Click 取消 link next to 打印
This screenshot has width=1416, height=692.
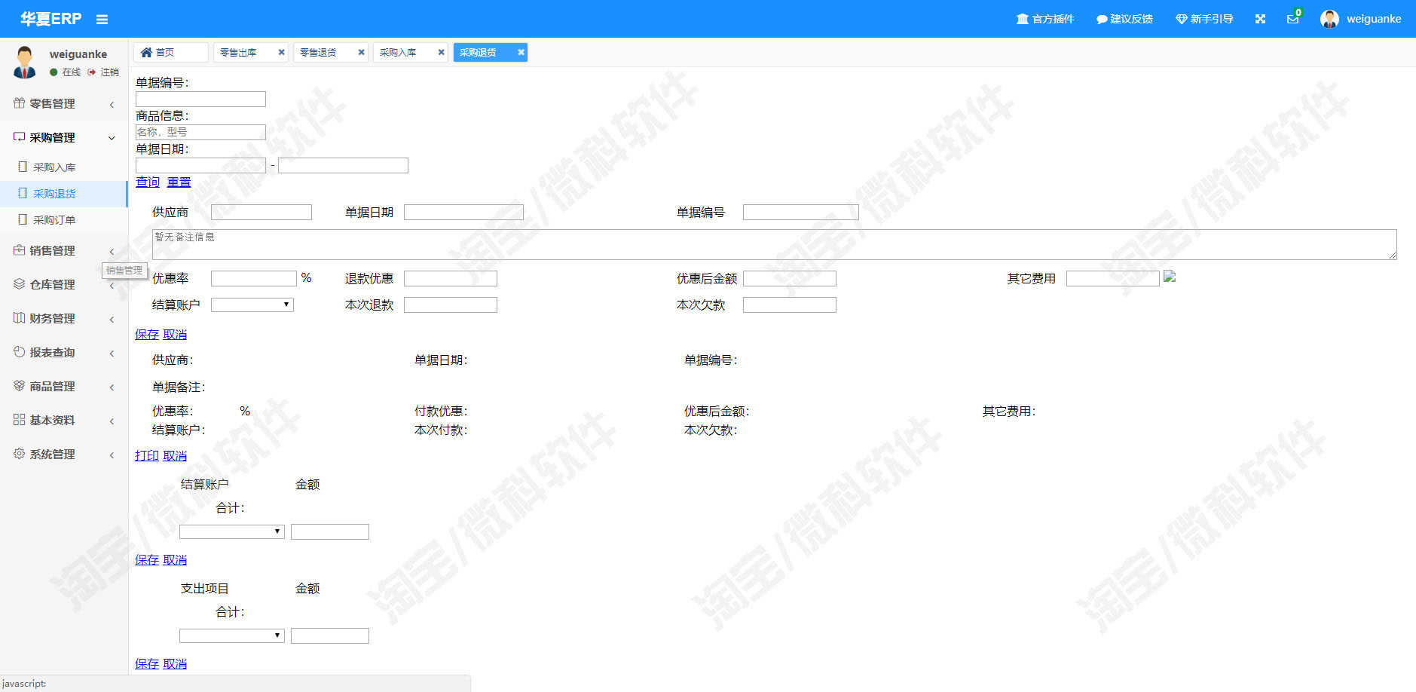175,455
